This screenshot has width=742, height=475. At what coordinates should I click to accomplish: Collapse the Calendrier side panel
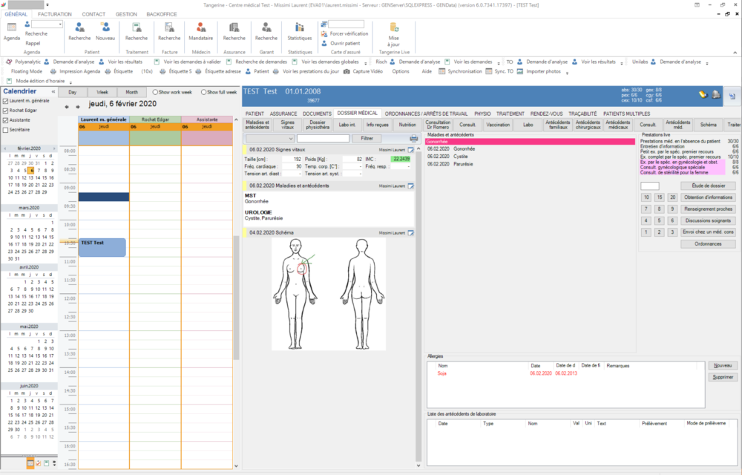(x=52, y=91)
